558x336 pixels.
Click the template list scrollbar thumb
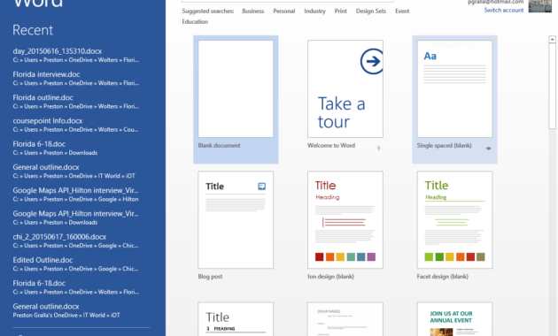tap(553, 86)
